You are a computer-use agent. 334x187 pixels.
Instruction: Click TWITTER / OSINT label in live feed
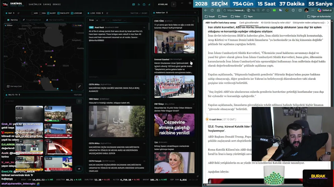pos(139,13)
